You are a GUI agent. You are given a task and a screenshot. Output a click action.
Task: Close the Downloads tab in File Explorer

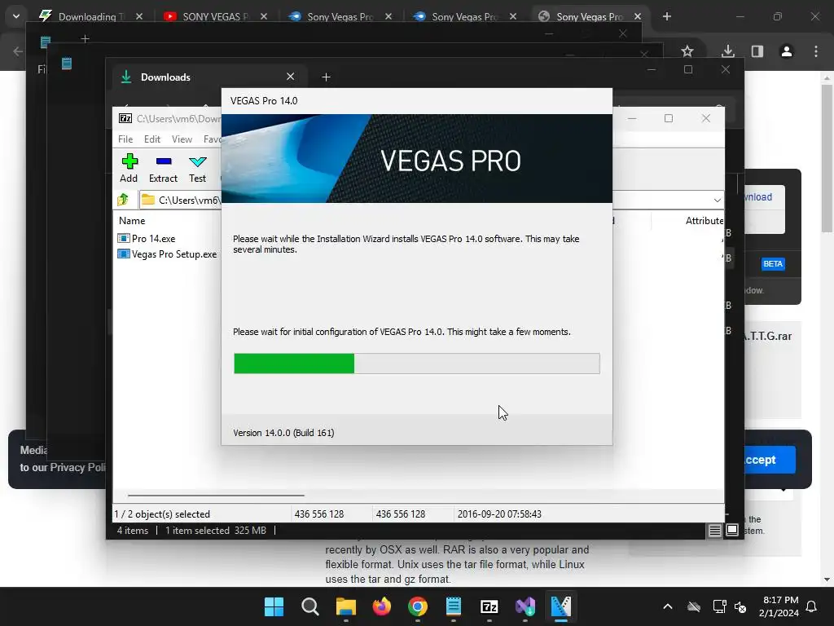pyautogui.click(x=291, y=77)
